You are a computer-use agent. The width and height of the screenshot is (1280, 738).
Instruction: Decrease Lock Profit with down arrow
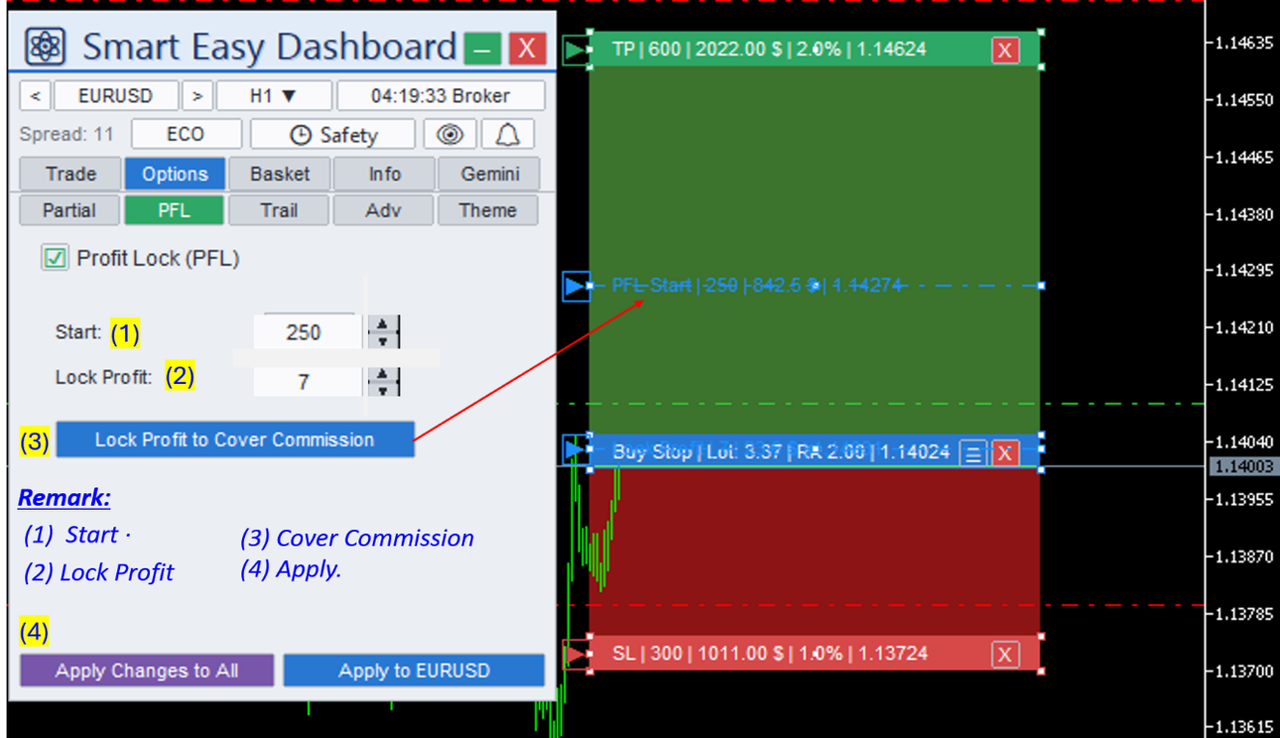pyautogui.click(x=383, y=390)
